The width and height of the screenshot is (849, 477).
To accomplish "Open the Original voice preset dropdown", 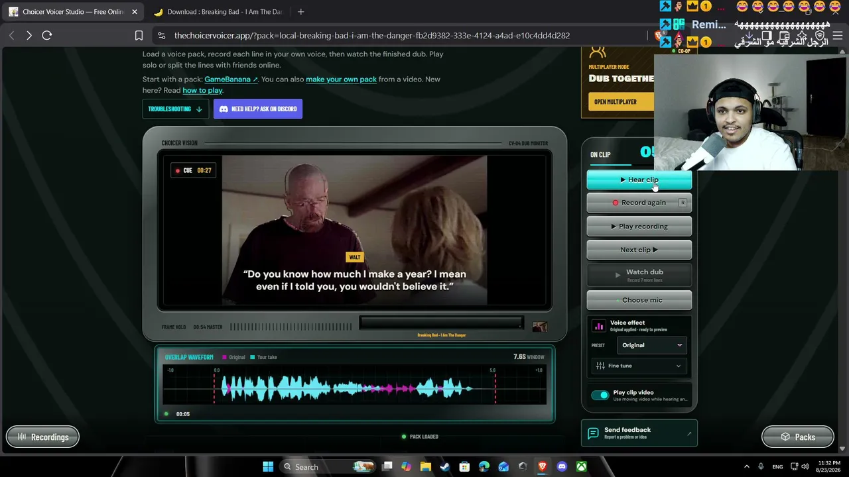I will (651, 345).
